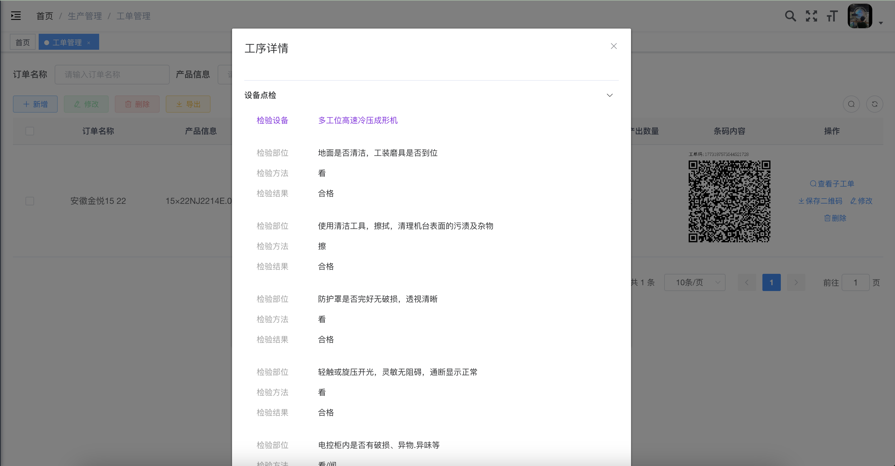Select page 1 in pagination
The height and width of the screenshot is (466, 895).
coord(771,282)
